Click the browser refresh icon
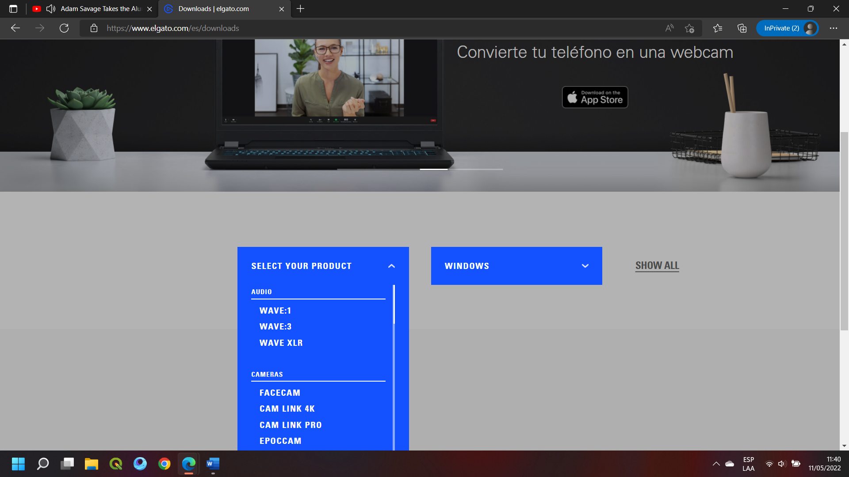849x477 pixels. (x=64, y=28)
